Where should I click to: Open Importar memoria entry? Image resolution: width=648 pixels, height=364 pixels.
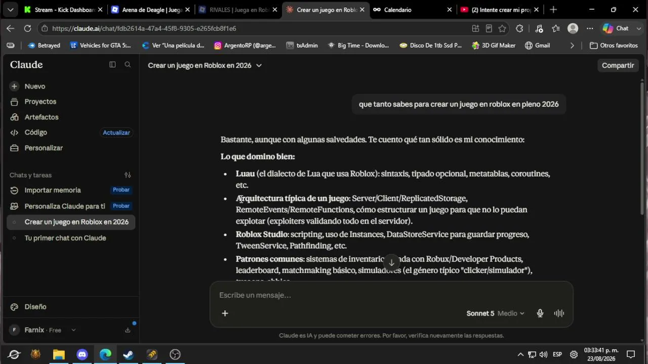coord(53,190)
